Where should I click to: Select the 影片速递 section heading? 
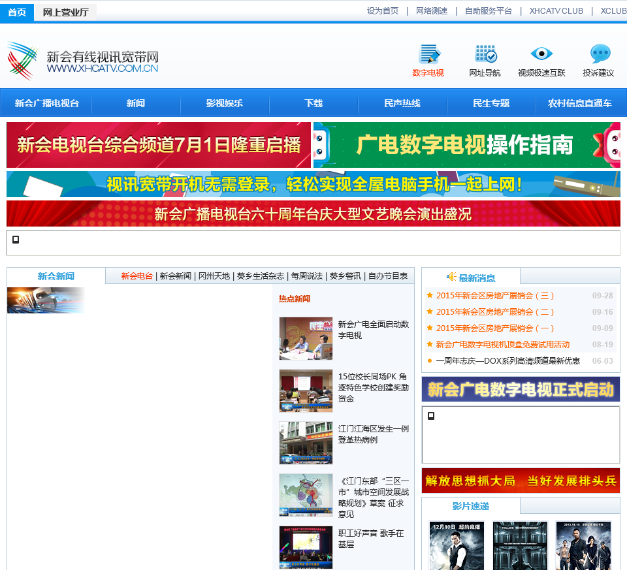(471, 506)
